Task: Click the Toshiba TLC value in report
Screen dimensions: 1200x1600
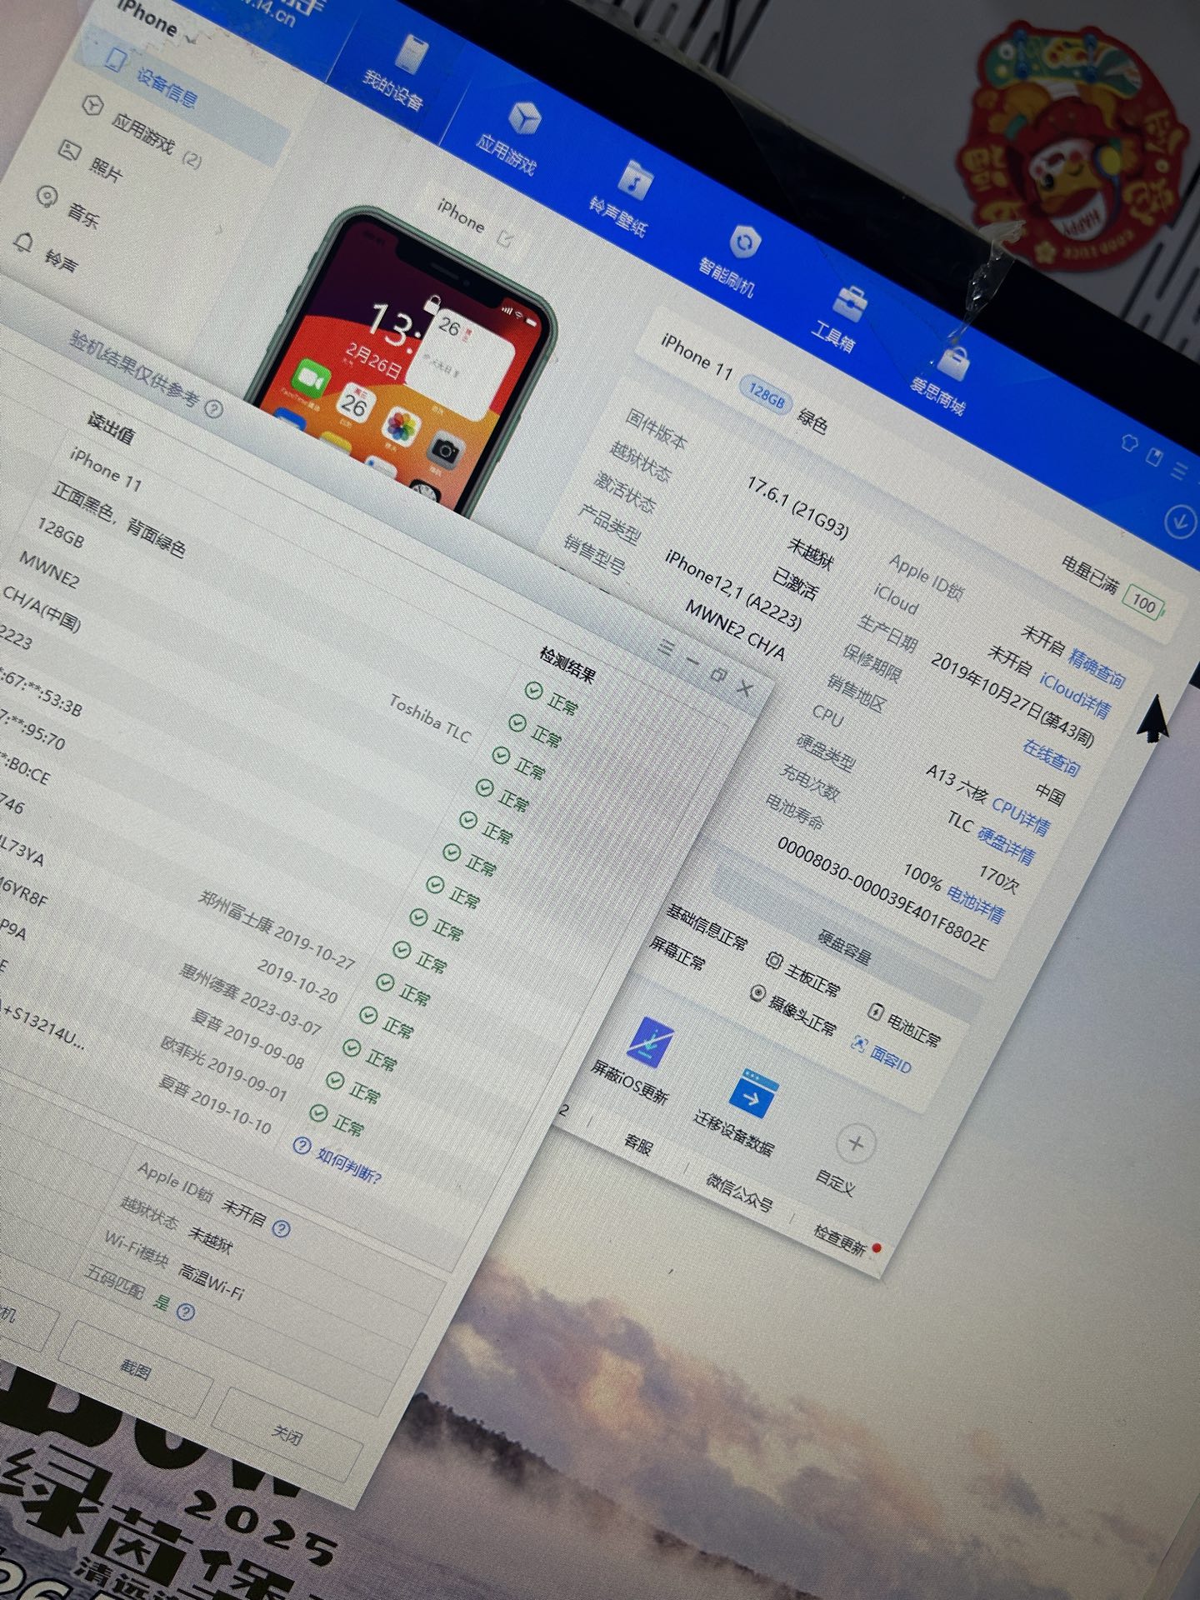Action: (430, 720)
